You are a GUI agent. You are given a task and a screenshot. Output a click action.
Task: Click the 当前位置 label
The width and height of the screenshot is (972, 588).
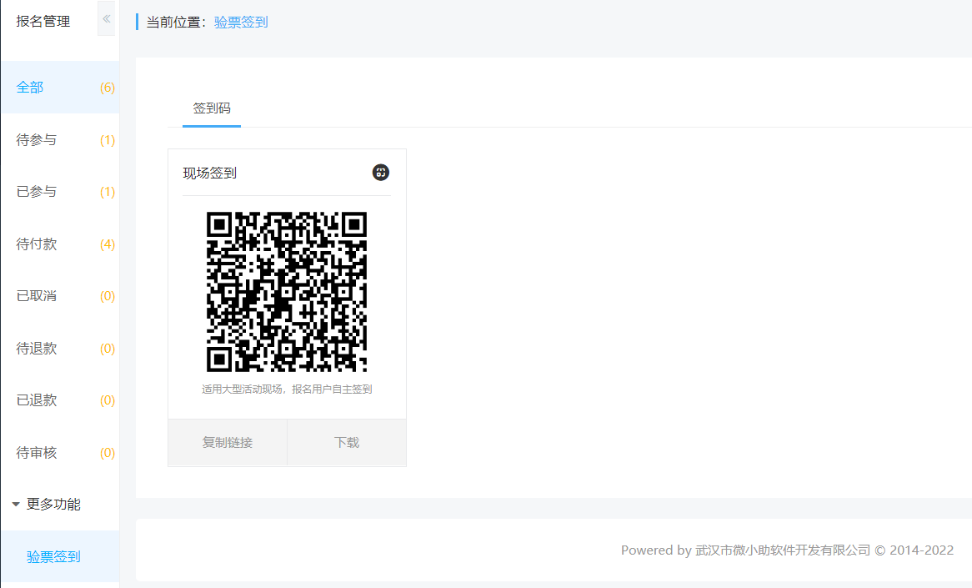coord(176,22)
